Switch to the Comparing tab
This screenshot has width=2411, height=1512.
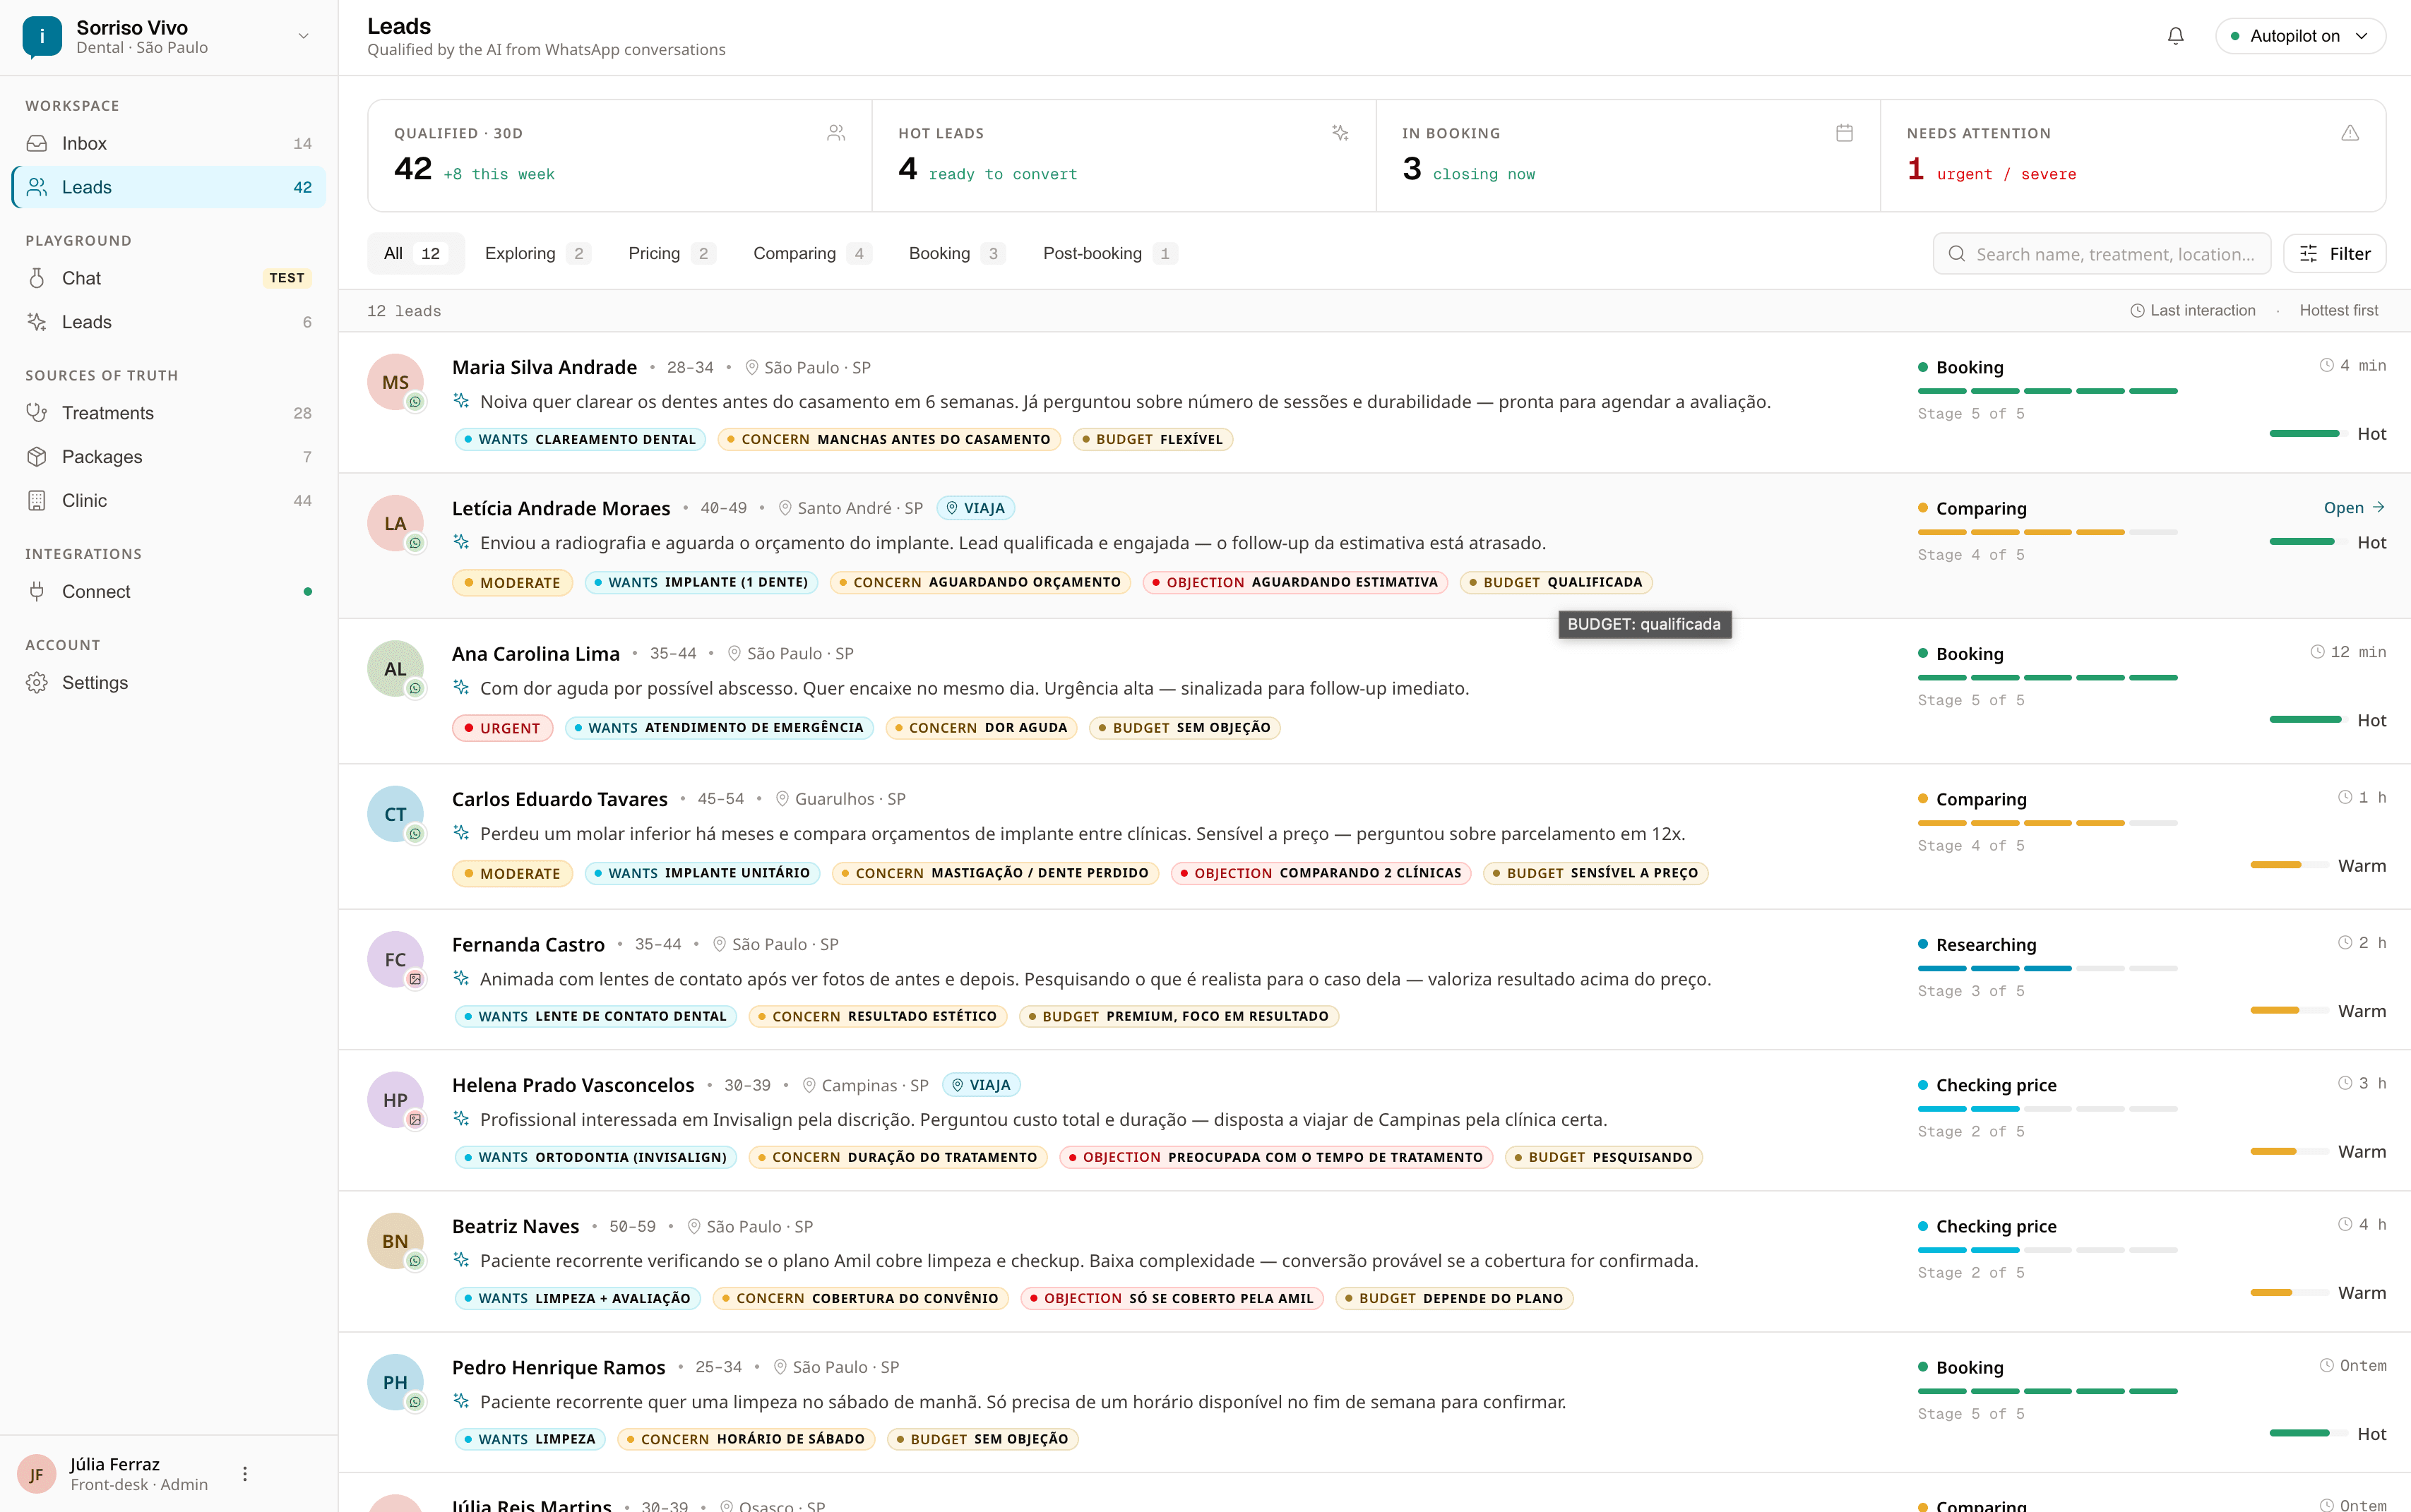811,253
